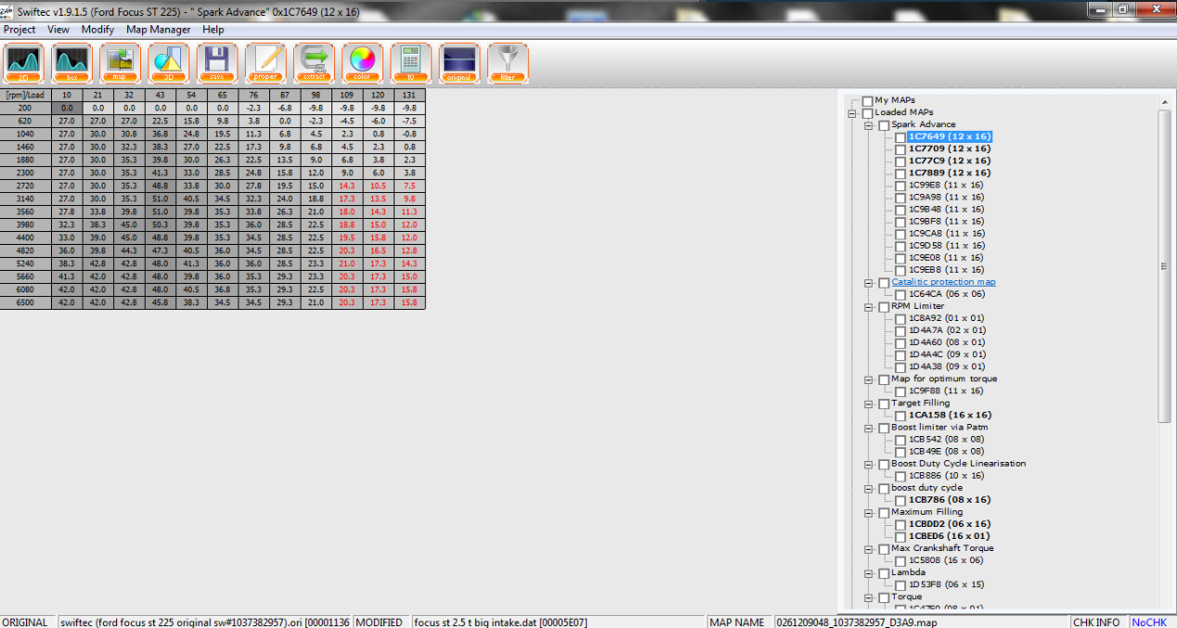Click the calculator base-10 icon
Image resolution: width=1177 pixels, height=628 pixels.
(410, 63)
